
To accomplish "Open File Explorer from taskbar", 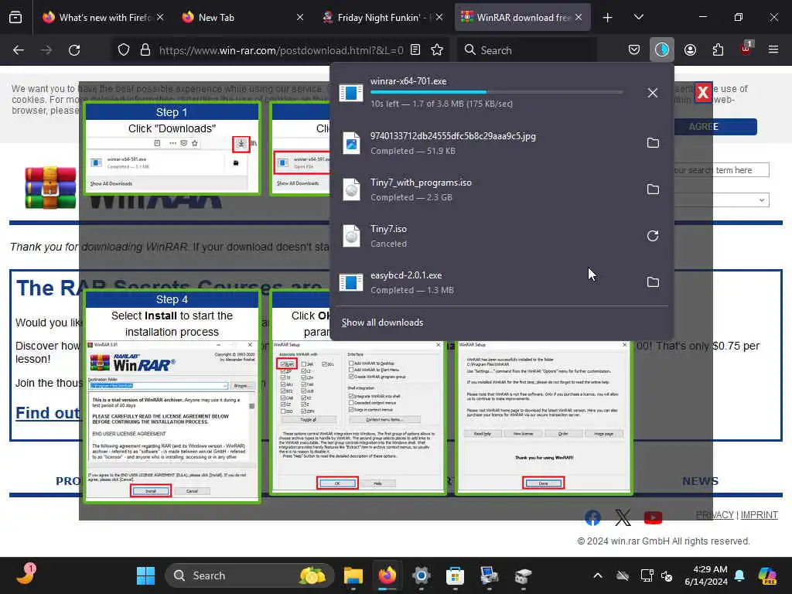I will point(353,575).
